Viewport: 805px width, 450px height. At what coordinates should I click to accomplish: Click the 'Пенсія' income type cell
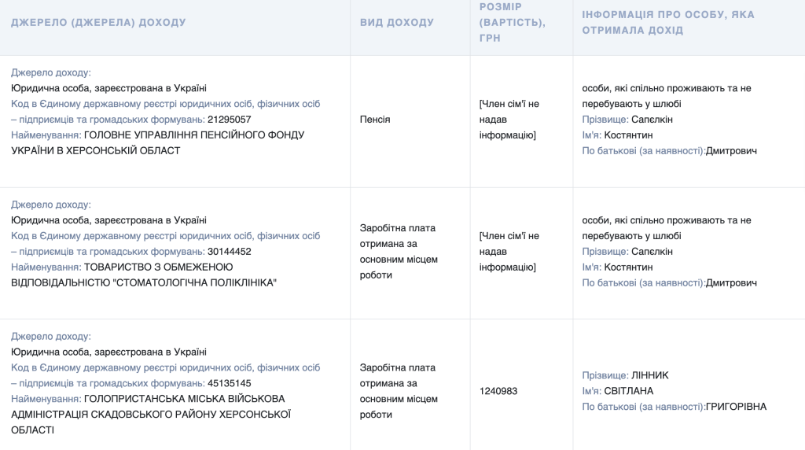[x=375, y=120]
